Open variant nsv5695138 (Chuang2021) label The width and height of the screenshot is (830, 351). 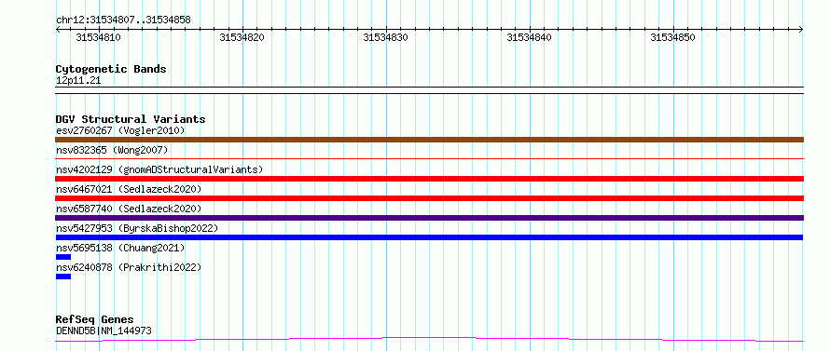[120, 248]
